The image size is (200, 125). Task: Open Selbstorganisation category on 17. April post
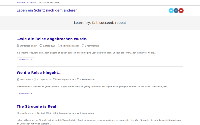[65, 80]
